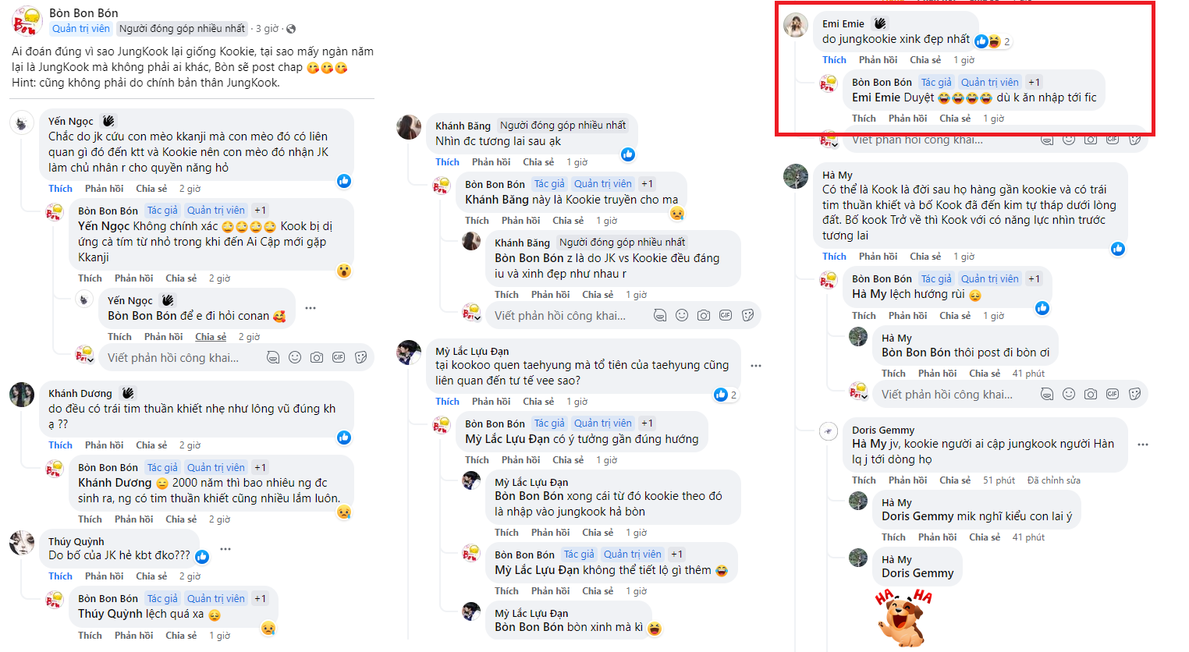Viewport: 1189px width, 652px height.
Task: Open sticker picker in Yến Ngọc thread reply box
Action: click(360, 357)
